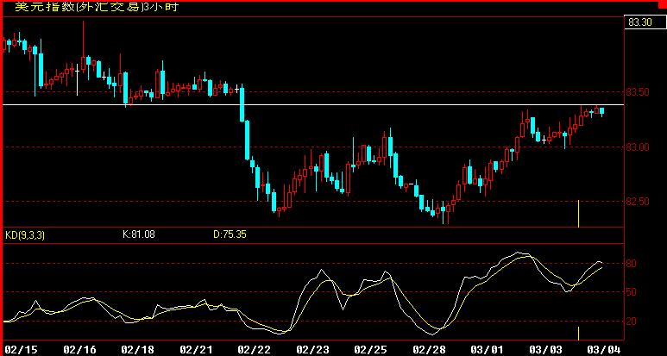
Task: Click the 02/28 date label
Action: pyautogui.click(x=429, y=350)
